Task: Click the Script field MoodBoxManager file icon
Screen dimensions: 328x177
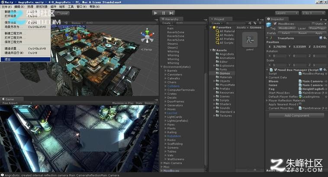Action: coord(300,73)
